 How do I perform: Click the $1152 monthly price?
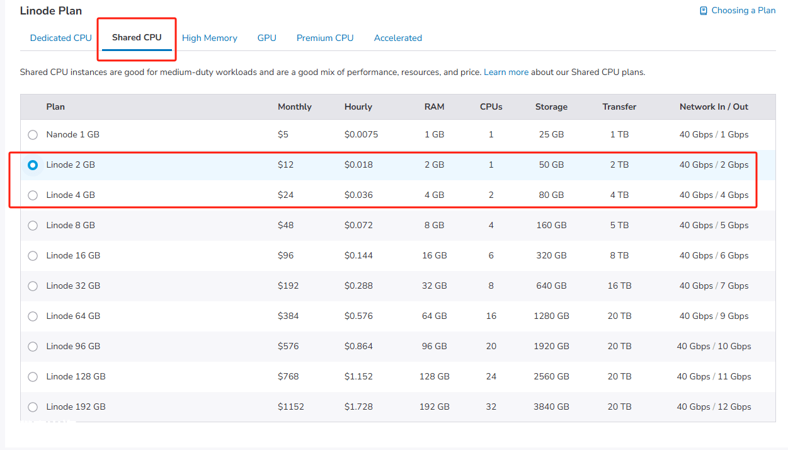point(291,407)
